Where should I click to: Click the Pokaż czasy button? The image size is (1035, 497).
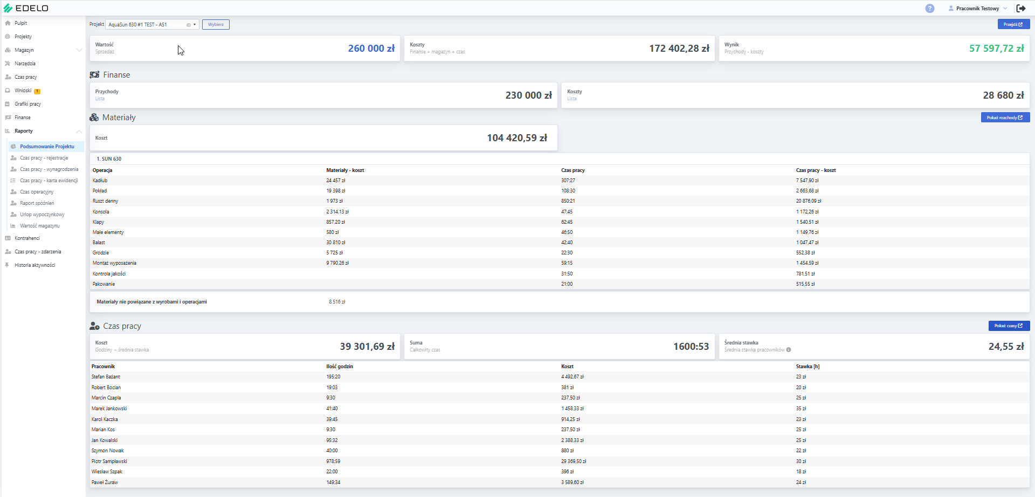pos(1009,326)
